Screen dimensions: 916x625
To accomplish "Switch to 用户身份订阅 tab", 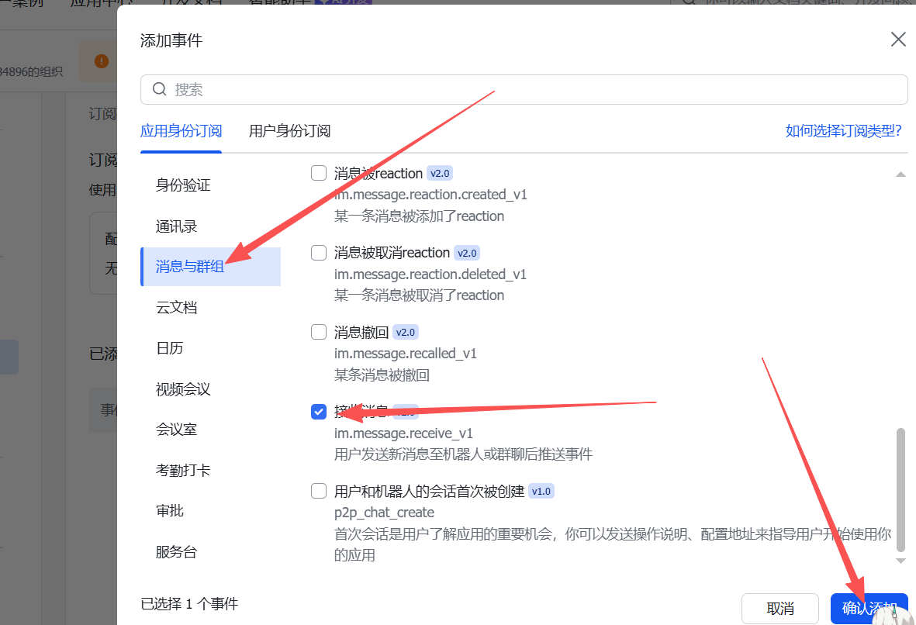I will 290,131.
